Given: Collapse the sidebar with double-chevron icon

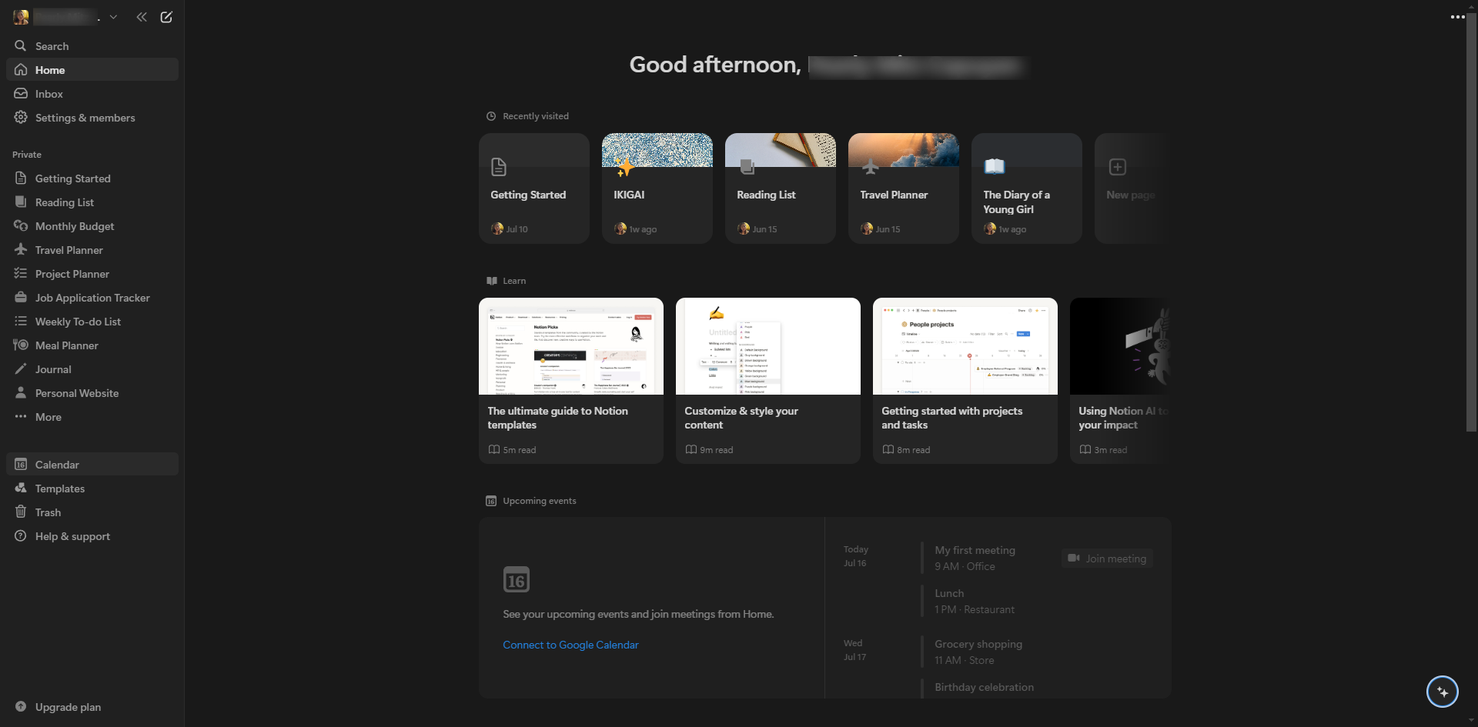Looking at the screenshot, I should click(x=142, y=17).
